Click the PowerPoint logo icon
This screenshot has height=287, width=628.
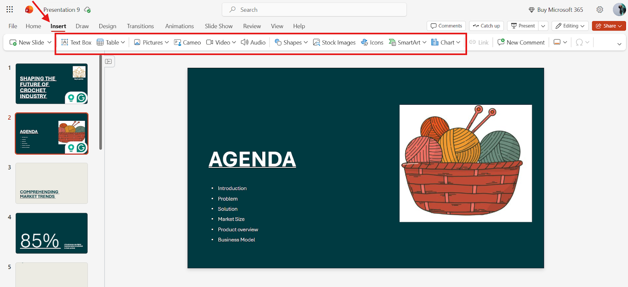(x=29, y=9)
